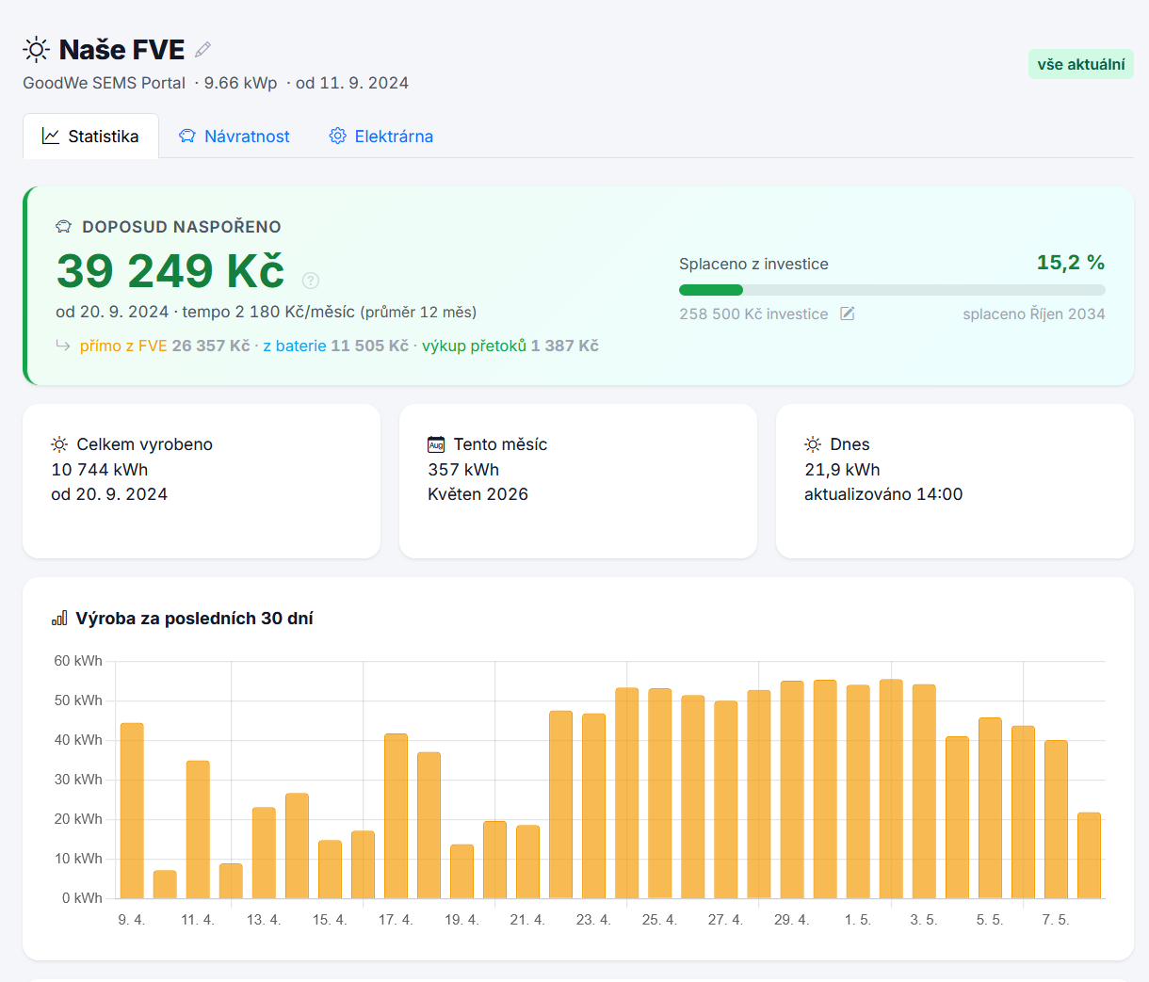1149x982 pixels.
Task: Edit the 258 500 Kč investment amount
Action: click(x=848, y=314)
